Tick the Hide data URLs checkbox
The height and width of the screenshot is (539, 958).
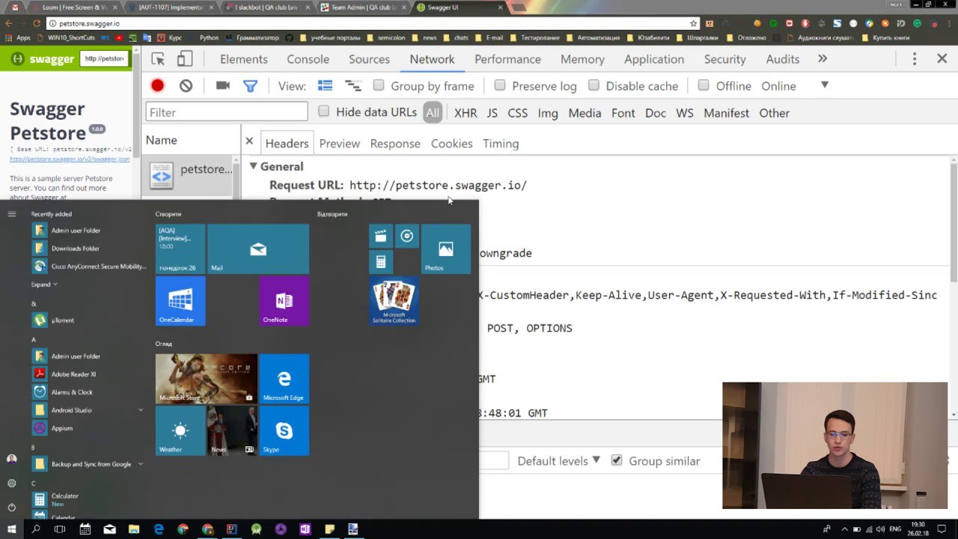click(x=323, y=112)
